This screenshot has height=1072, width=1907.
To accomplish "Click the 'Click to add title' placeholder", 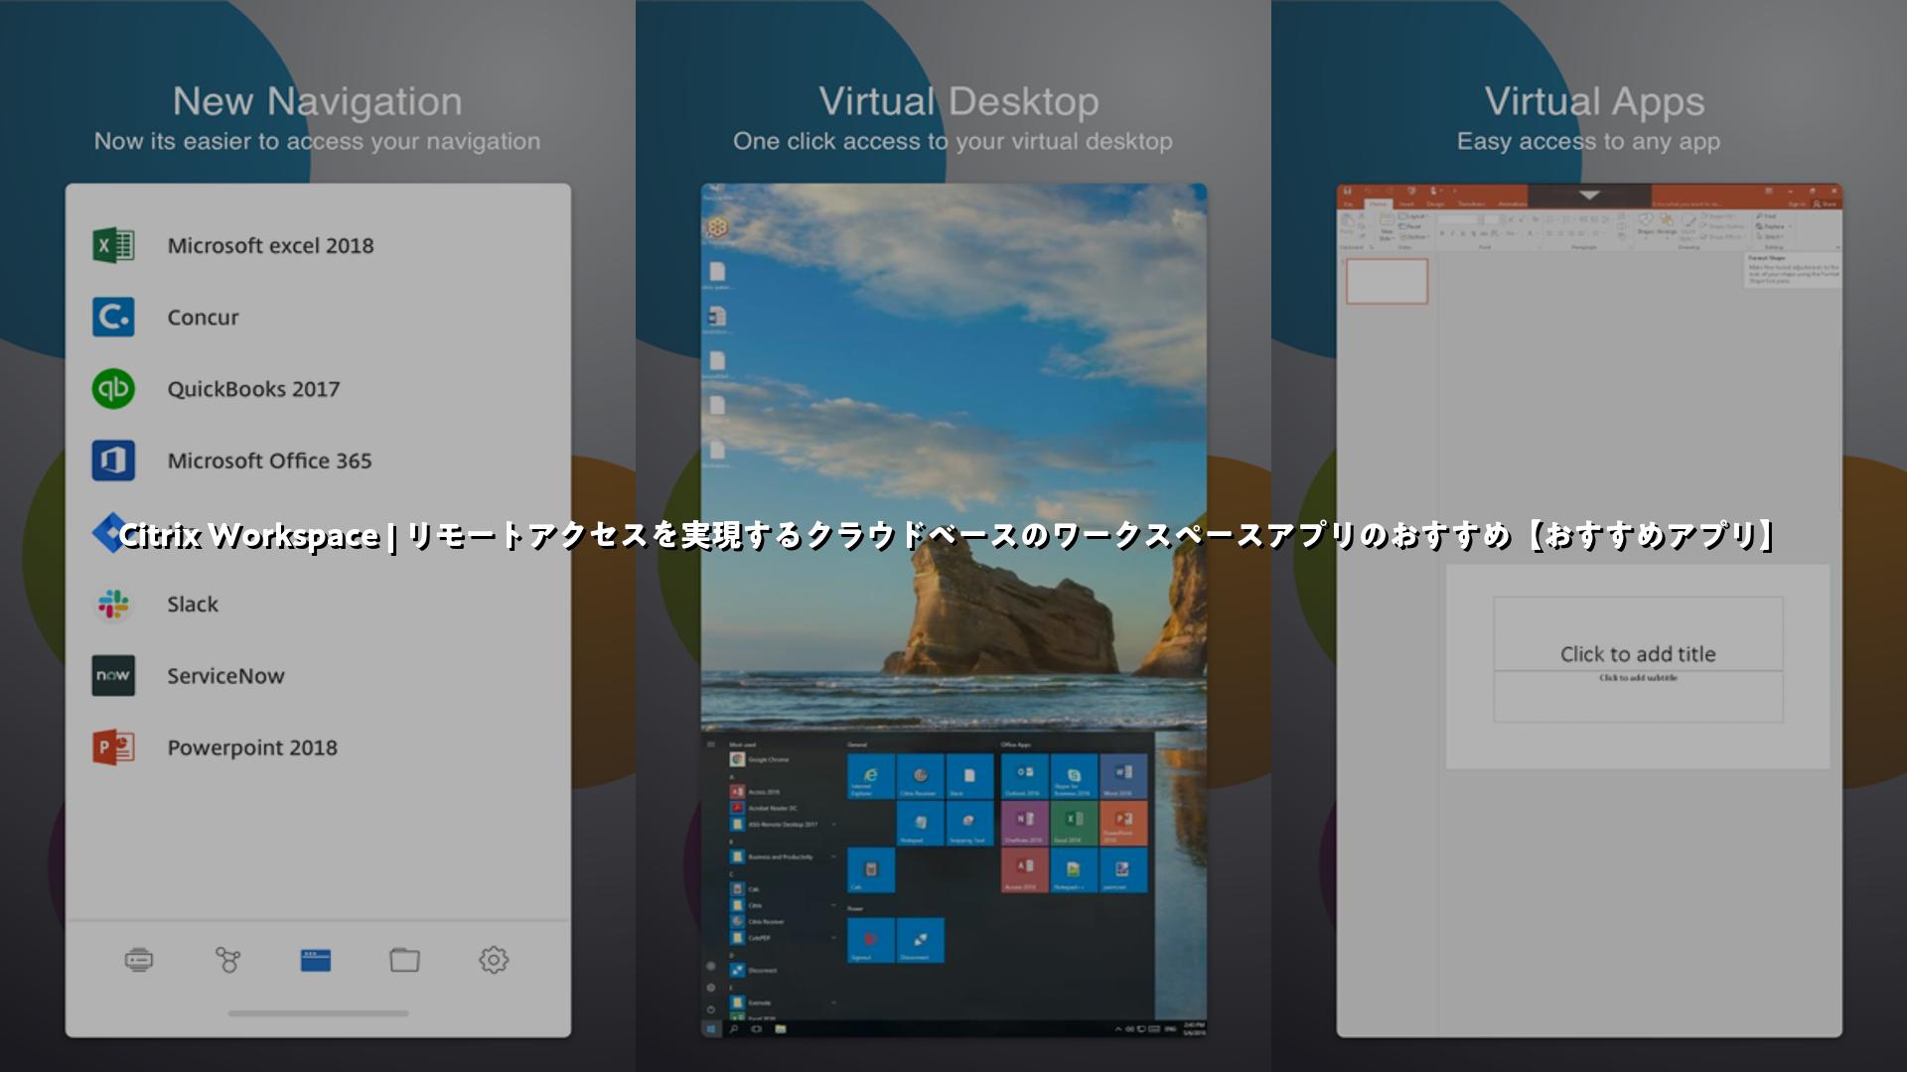I will click(1638, 653).
